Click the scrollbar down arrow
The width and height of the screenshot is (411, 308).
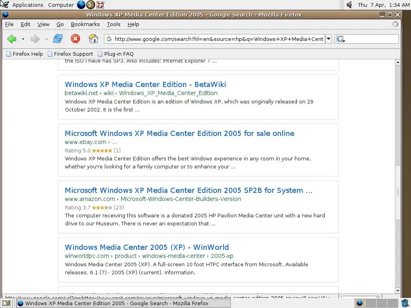[398, 290]
